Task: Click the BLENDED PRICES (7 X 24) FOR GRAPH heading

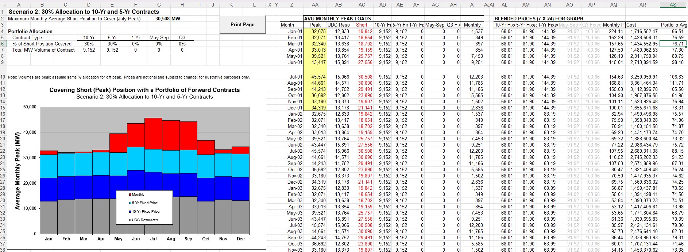Action: [x=538, y=19]
